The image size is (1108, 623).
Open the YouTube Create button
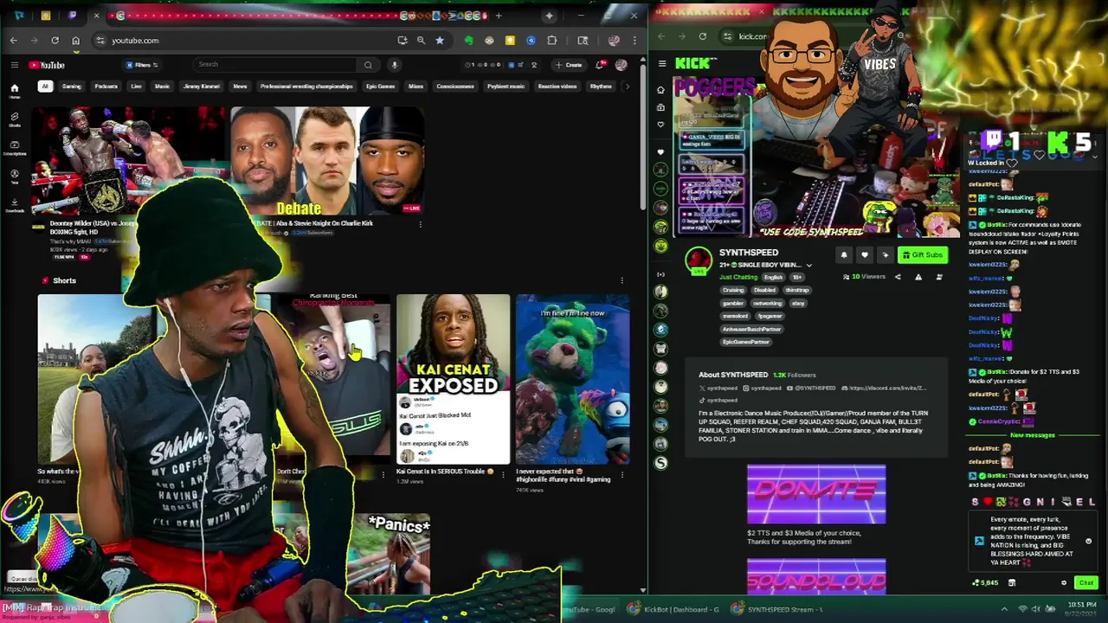(x=569, y=65)
